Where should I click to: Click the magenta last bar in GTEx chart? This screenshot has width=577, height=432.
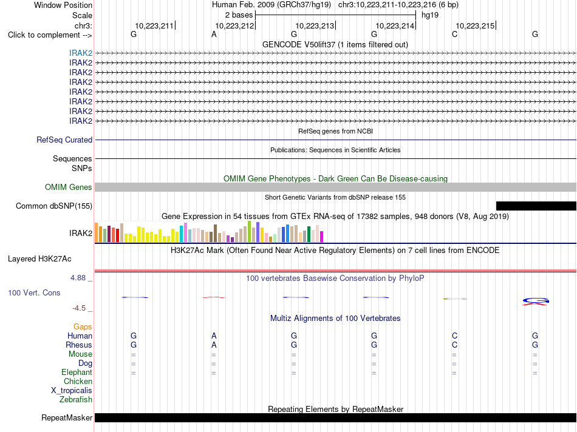tap(322, 237)
